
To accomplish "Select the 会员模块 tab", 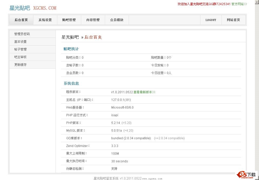I will 117,20.
